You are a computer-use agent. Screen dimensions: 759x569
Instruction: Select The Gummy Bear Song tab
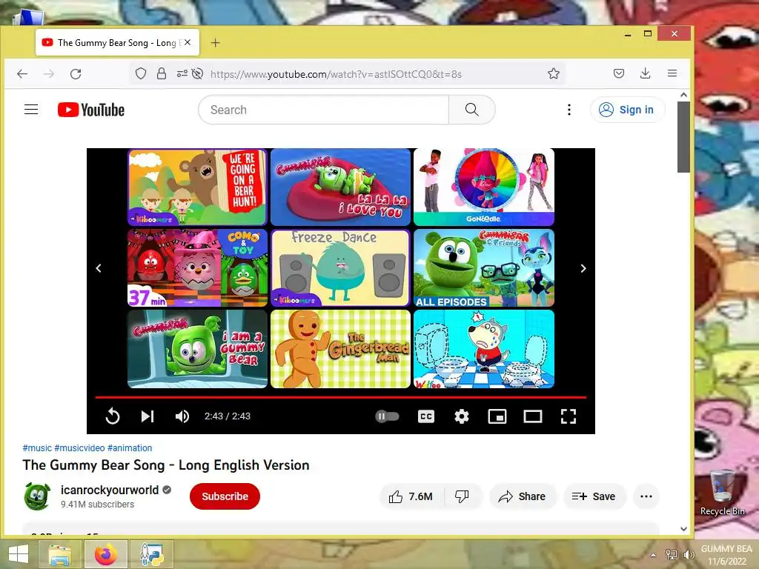pos(117,42)
